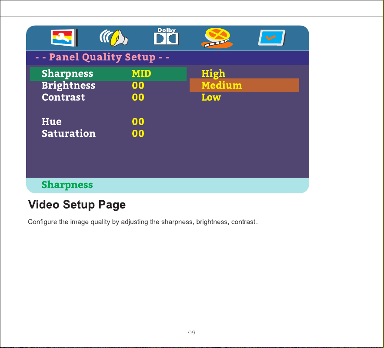This screenshot has width=384, height=348.
Task: Click the Panel Quality Setup title
Action: coord(102,57)
